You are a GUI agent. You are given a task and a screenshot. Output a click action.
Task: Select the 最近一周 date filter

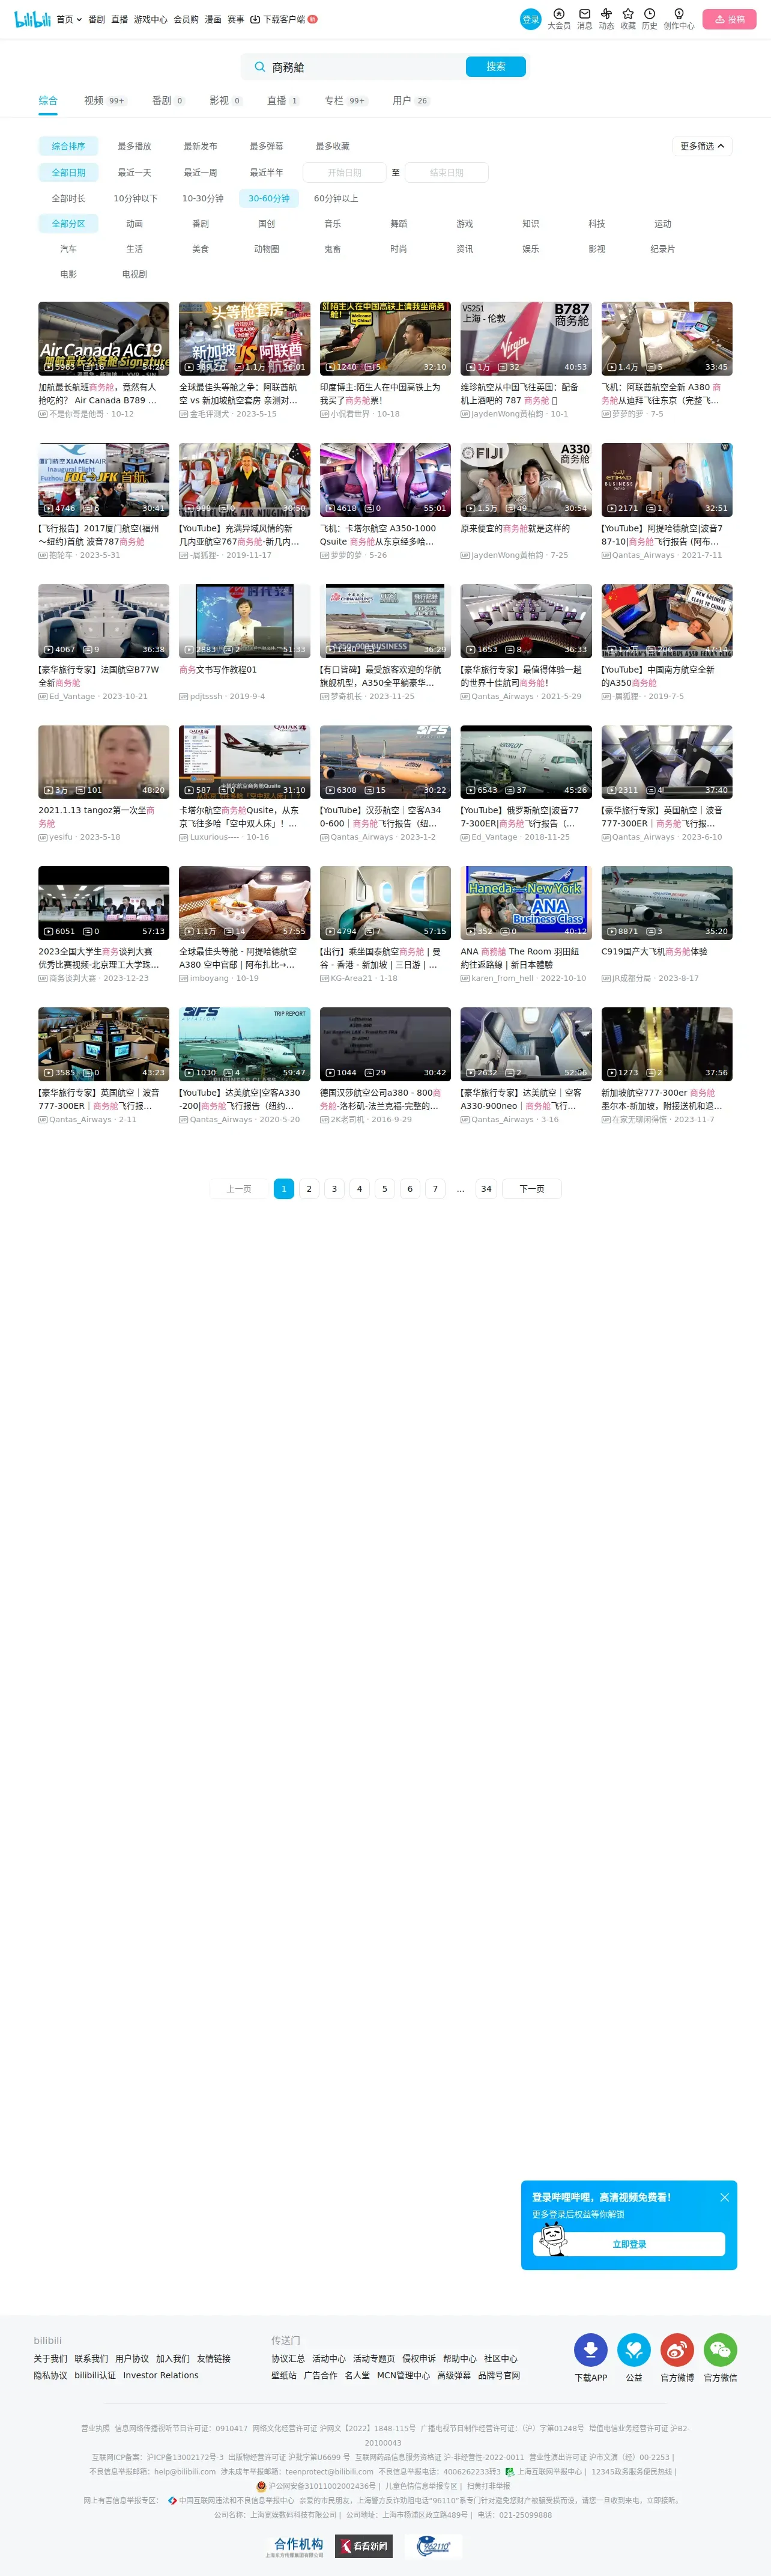click(200, 172)
